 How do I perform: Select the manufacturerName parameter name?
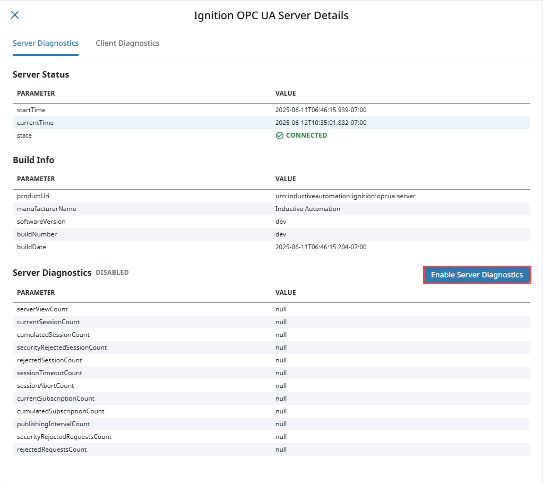pyautogui.click(x=46, y=209)
